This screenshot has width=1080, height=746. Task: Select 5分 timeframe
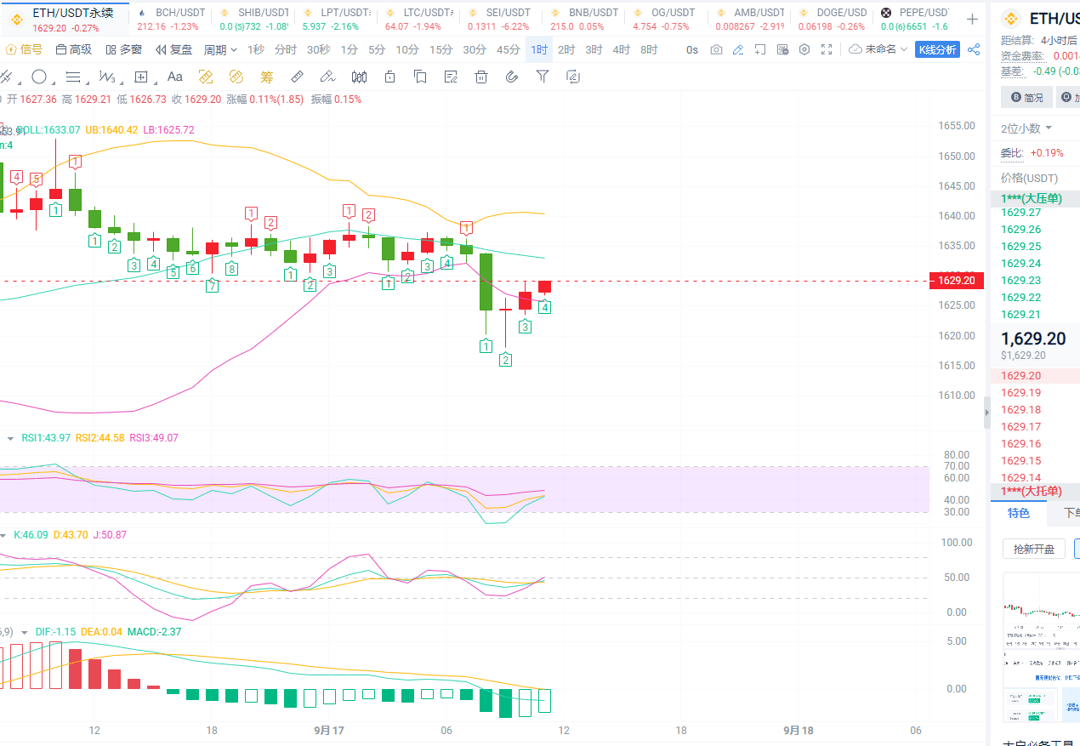pyautogui.click(x=377, y=49)
